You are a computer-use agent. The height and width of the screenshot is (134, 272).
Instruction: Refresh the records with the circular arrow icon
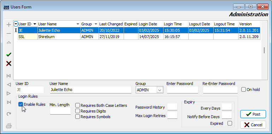(9, 114)
